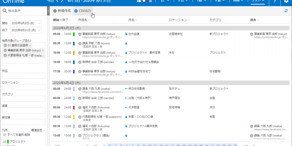Viewport: 292px width, 146px height.
Task: Collapse the filter sidebar with the arrow handle
Action: (x=48, y=11)
